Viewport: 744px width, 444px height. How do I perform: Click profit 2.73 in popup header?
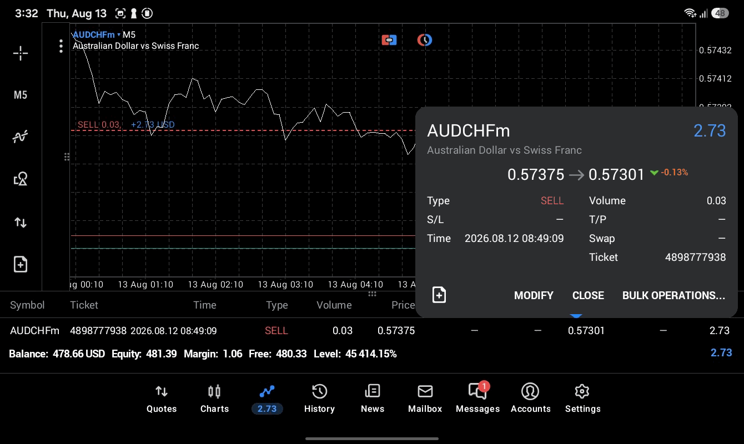coord(710,130)
